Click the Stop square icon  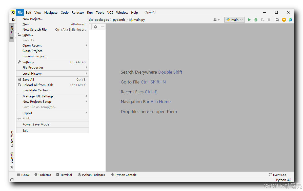click(x=269, y=20)
